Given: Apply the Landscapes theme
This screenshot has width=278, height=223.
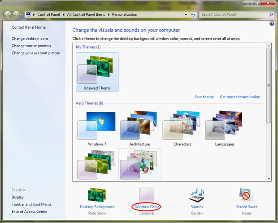Looking at the screenshot, I should [x=225, y=126].
